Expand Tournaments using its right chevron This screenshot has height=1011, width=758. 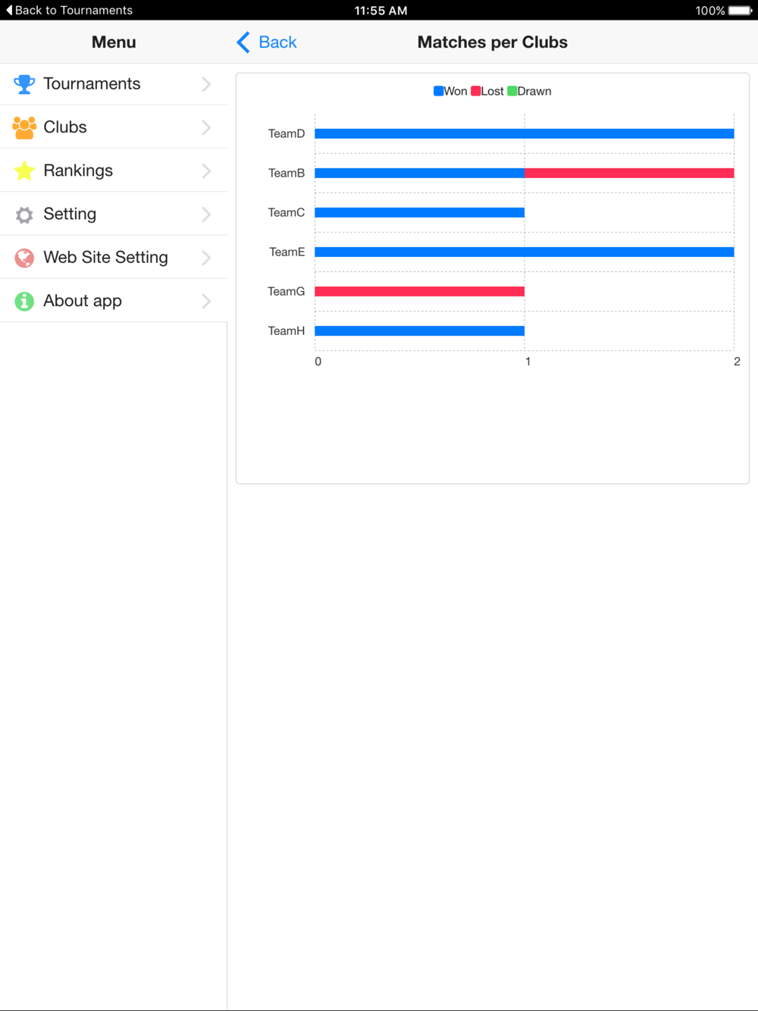[206, 84]
